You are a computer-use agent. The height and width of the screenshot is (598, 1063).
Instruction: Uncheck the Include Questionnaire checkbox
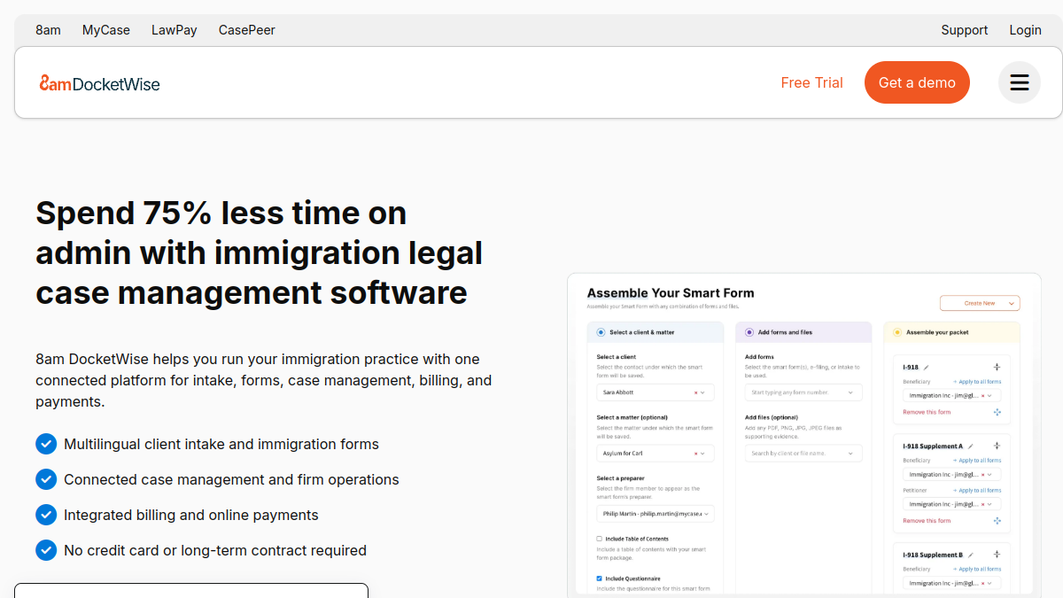(600, 579)
